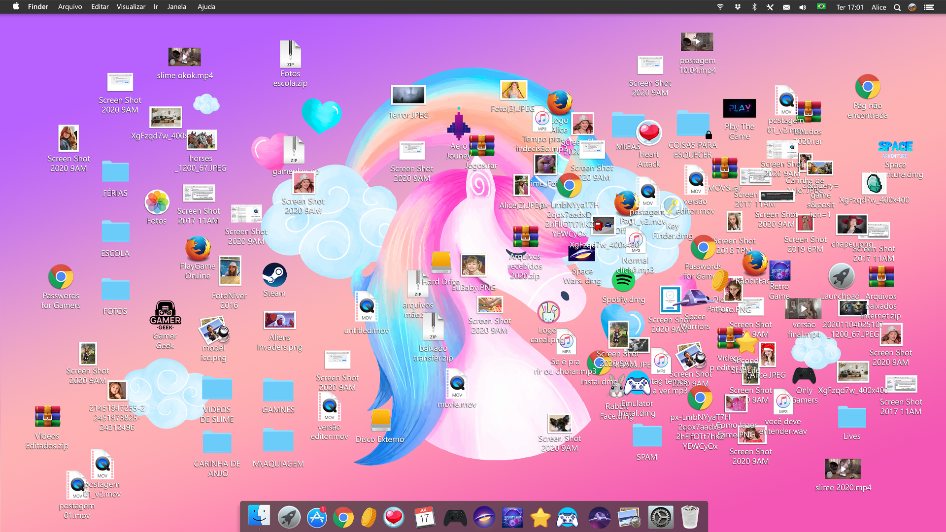Open the Bluetooth status menu

(754, 7)
